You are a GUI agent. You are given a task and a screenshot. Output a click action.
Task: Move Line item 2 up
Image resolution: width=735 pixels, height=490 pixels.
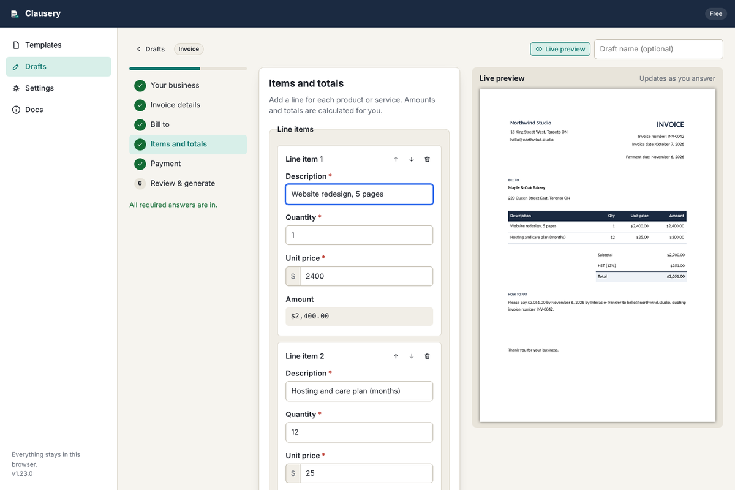pyautogui.click(x=396, y=356)
